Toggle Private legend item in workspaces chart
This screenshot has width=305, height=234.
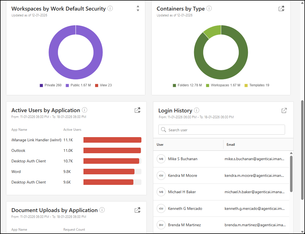click(x=51, y=85)
